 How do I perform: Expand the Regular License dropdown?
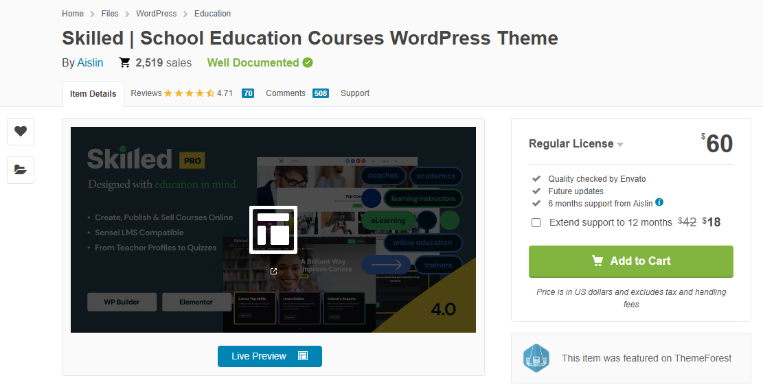(576, 144)
